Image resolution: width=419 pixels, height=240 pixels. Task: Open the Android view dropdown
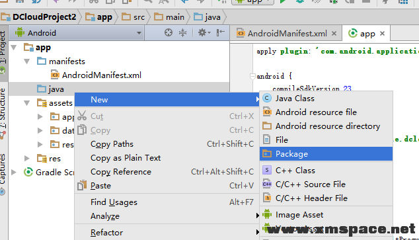(77, 33)
